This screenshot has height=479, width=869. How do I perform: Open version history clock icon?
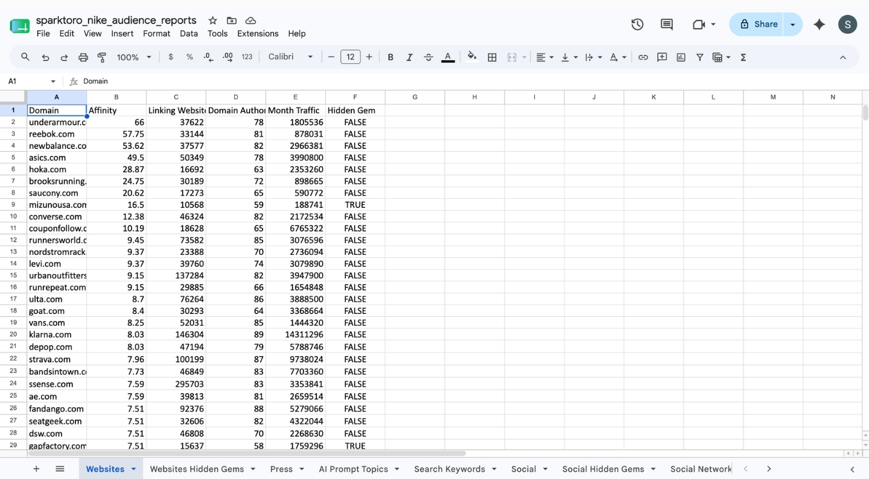(637, 24)
